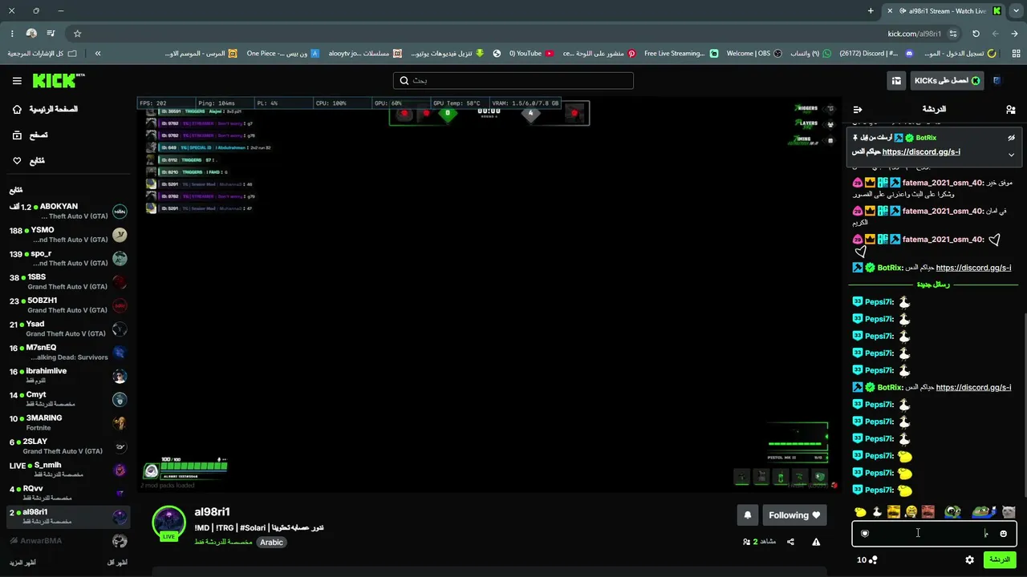Collapse the chat panel with arrow icon
This screenshot has width=1027, height=577.
858,109
